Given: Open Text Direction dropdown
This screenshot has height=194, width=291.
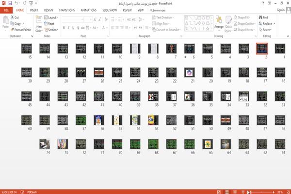Looking at the screenshot, I should (163, 18).
